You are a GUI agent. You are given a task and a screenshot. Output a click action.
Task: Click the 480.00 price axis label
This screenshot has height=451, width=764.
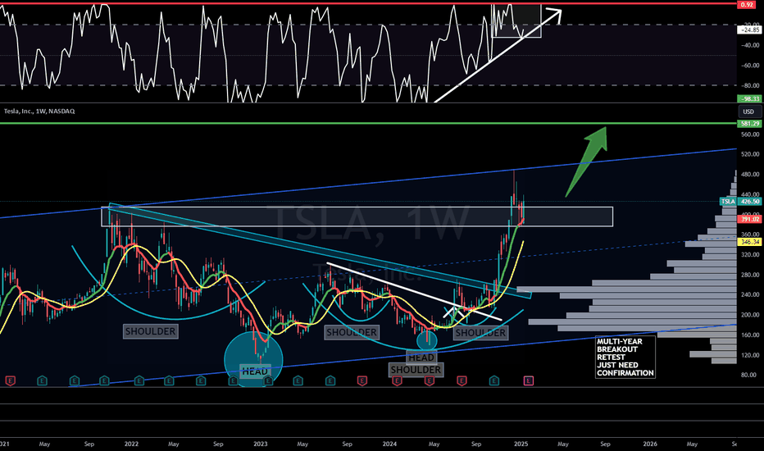coord(749,174)
